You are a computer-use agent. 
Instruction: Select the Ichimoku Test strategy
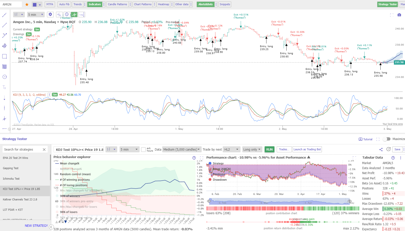pos(11,179)
